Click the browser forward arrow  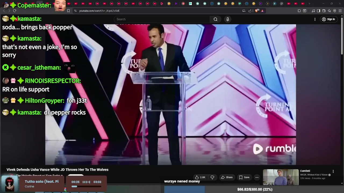click(x=9, y=11)
